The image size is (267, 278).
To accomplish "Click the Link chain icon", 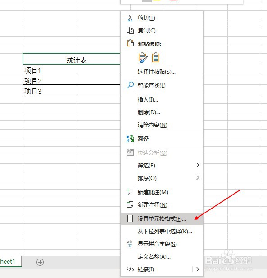I will (x=130, y=269).
